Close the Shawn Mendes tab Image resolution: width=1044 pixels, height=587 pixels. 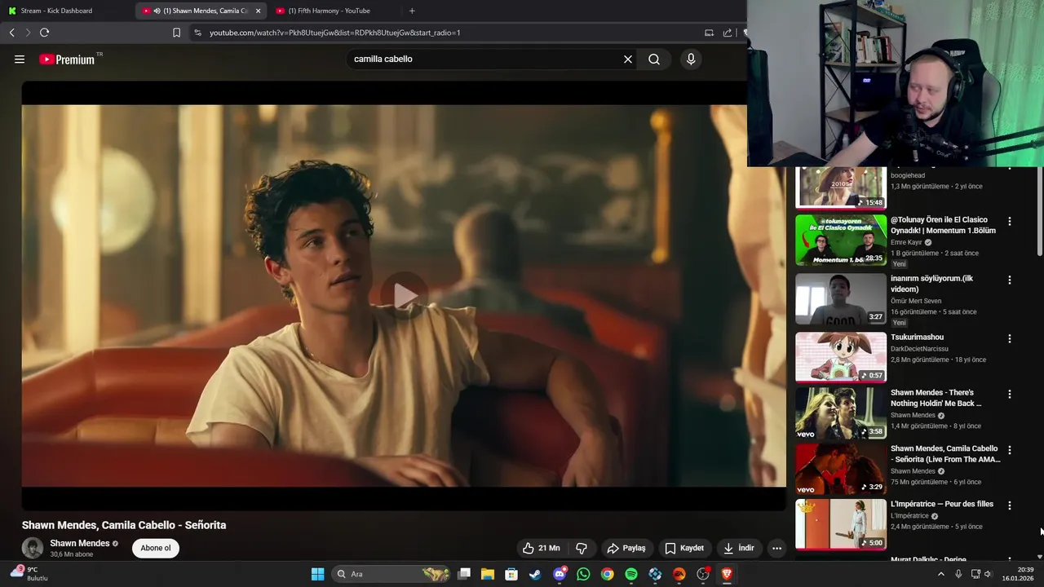259,11
